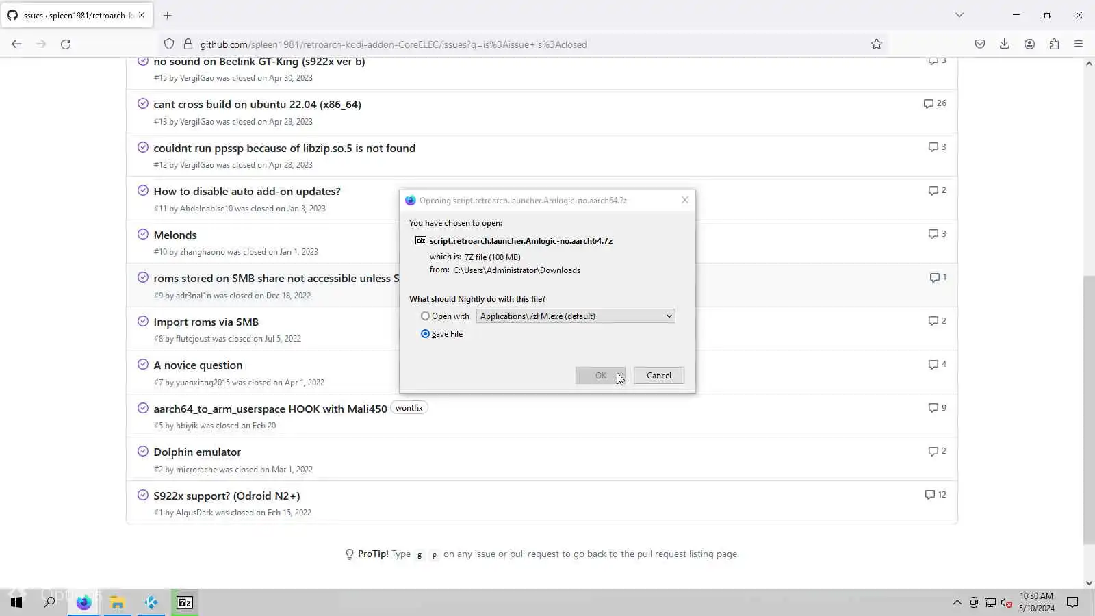The height and width of the screenshot is (616, 1095).
Task: Select the Save File radio button
Action: [x=425, y=334]
